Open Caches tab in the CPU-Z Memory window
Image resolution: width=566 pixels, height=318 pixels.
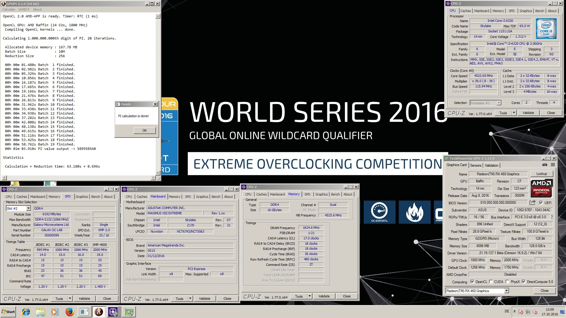261,194
